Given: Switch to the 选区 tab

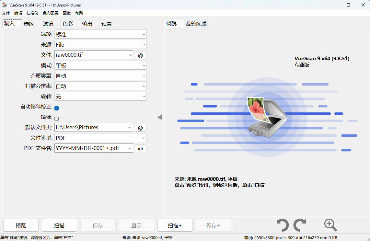Looking at the screenshot, I should [x=31, y=24].
